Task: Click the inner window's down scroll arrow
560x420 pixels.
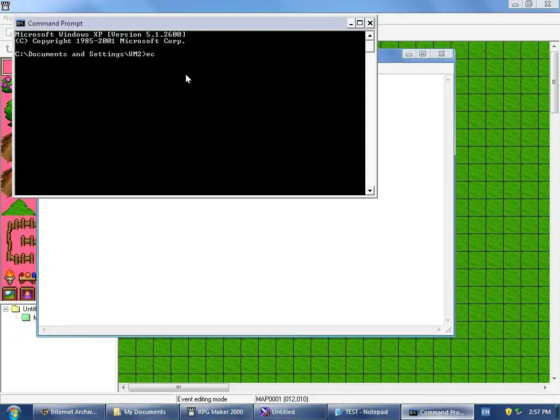Action: 448,320
